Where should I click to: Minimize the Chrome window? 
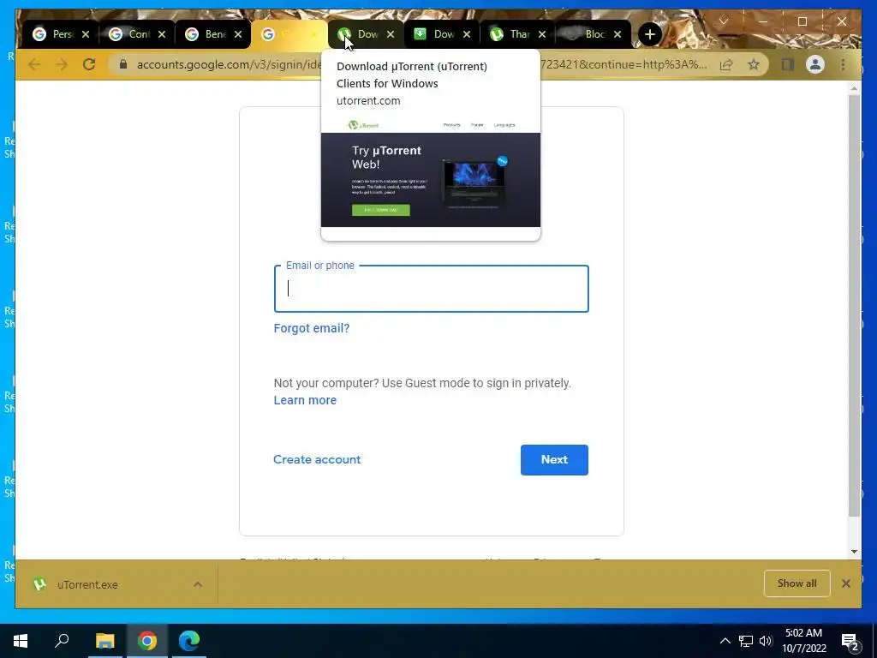pos(763,21)
